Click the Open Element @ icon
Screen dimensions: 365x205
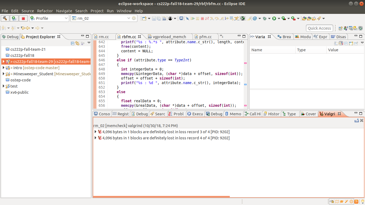coord(255,18)
